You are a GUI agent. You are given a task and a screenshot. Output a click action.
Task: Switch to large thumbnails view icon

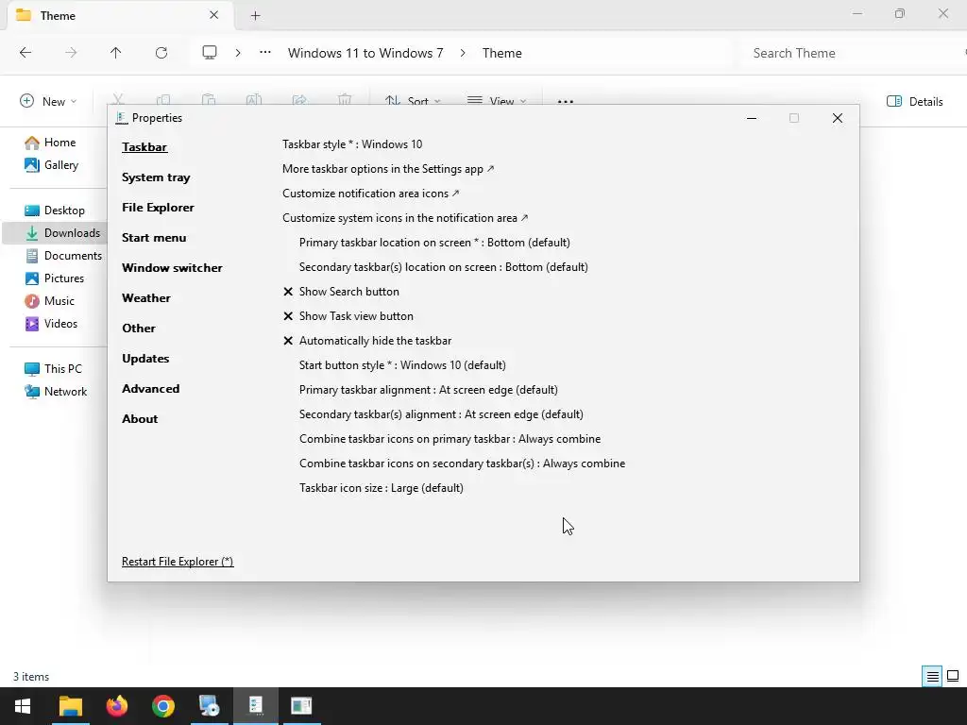click(953, 676)
